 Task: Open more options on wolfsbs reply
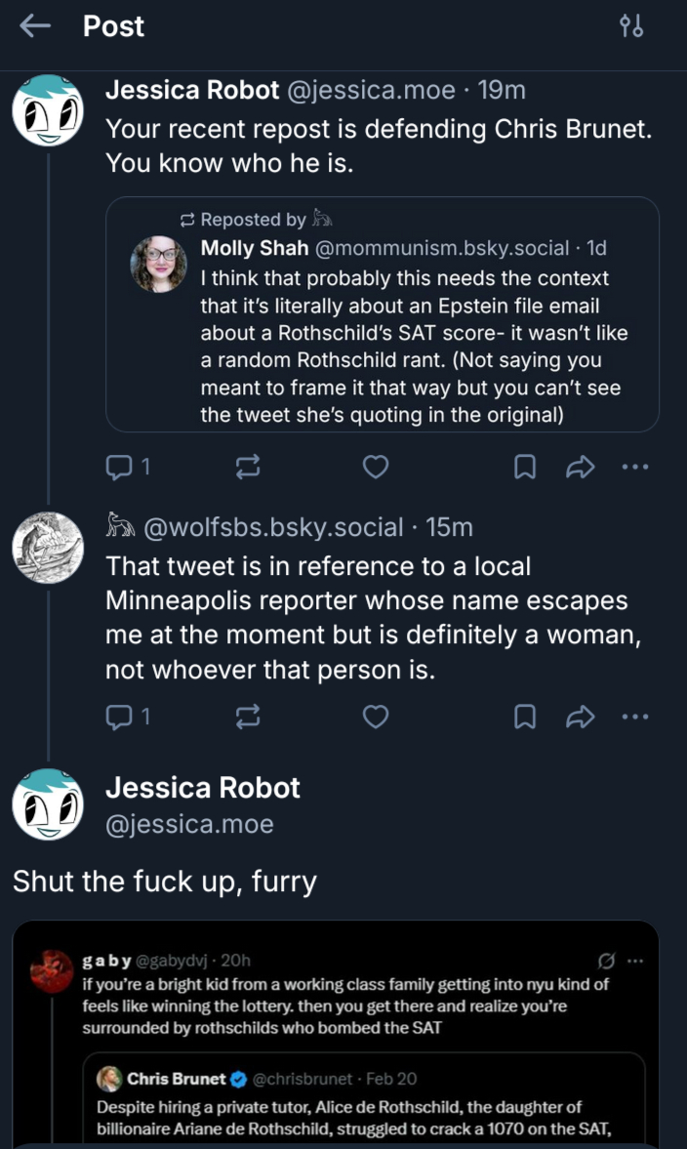634,718
